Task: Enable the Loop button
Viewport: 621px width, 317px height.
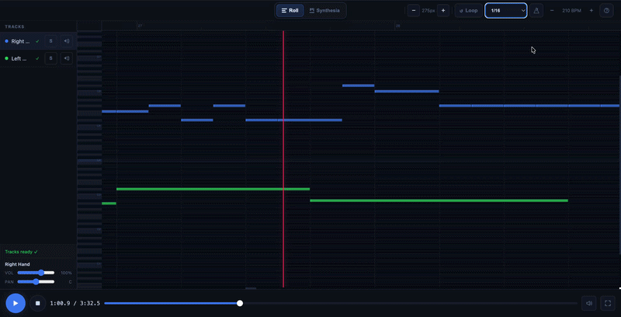Action: [x=468, y=11]
